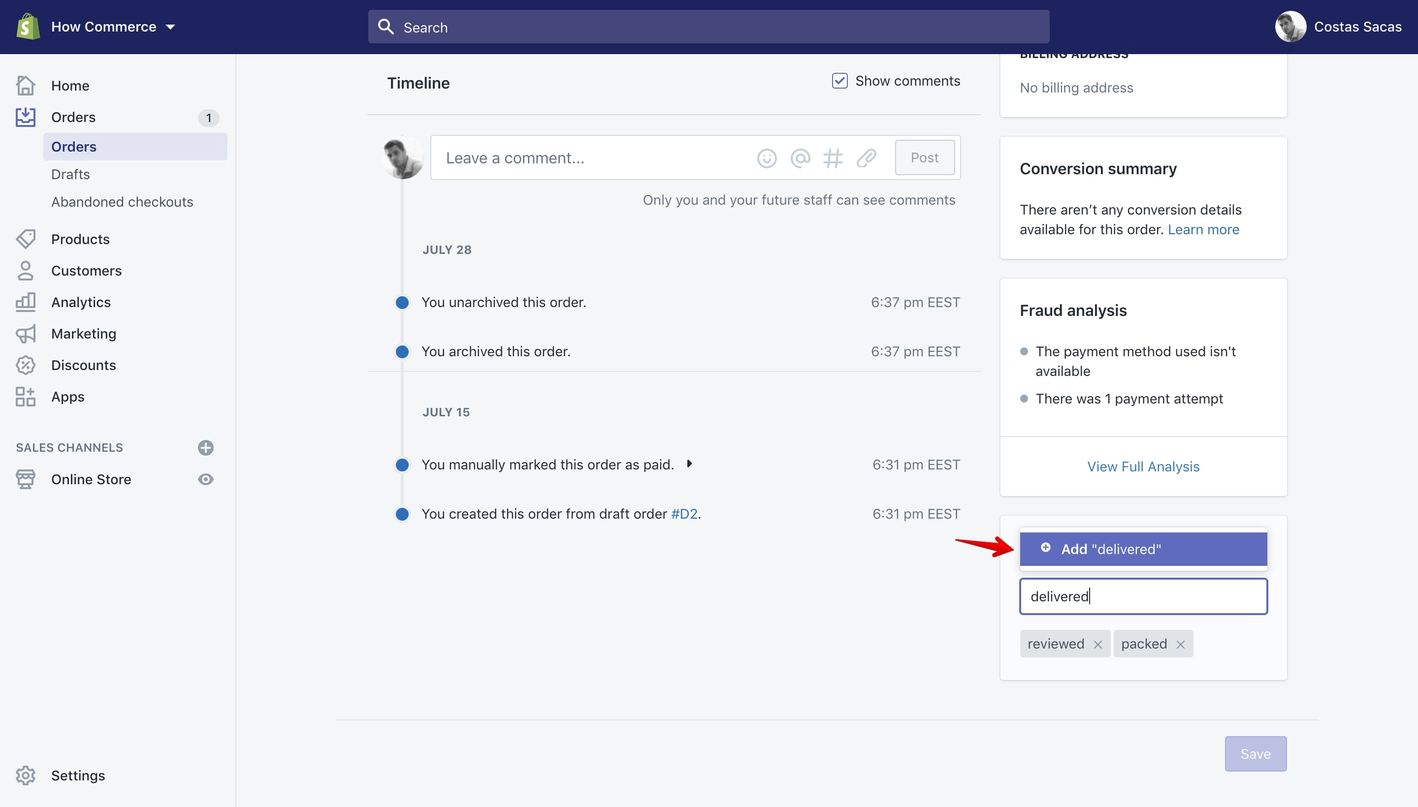Focus the top Search field
Image resolution: width=1418 pixels, height=807 pixels.
pyautogui.click(x=708, y=27)
